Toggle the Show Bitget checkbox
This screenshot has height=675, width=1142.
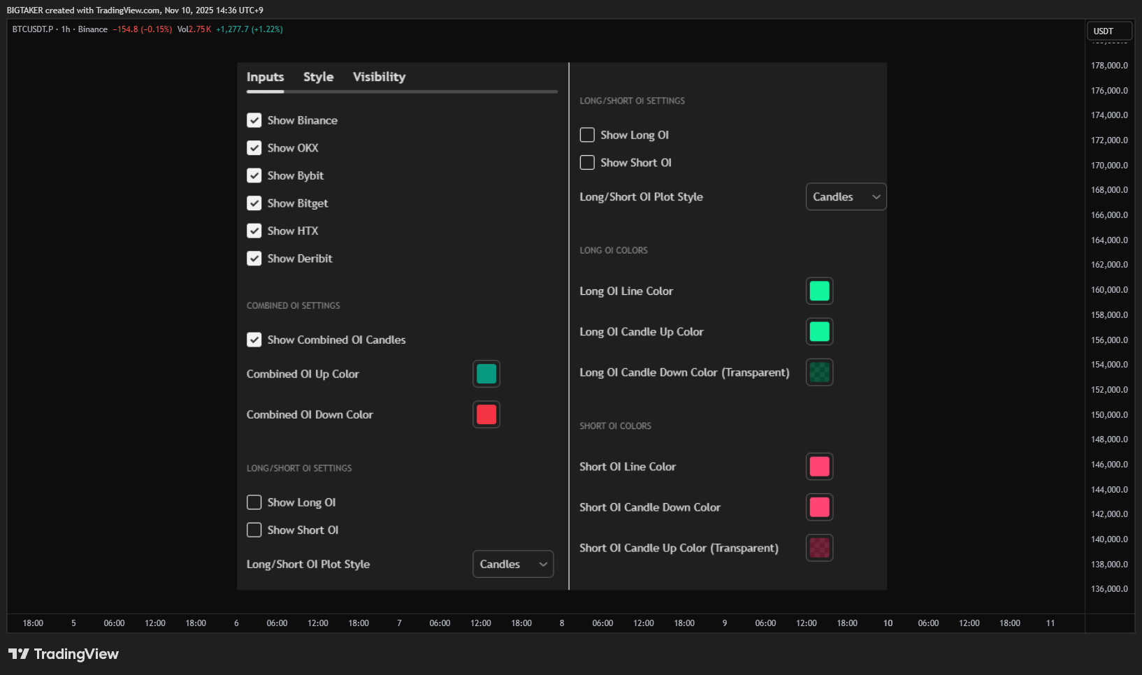(x=254, y=203)
